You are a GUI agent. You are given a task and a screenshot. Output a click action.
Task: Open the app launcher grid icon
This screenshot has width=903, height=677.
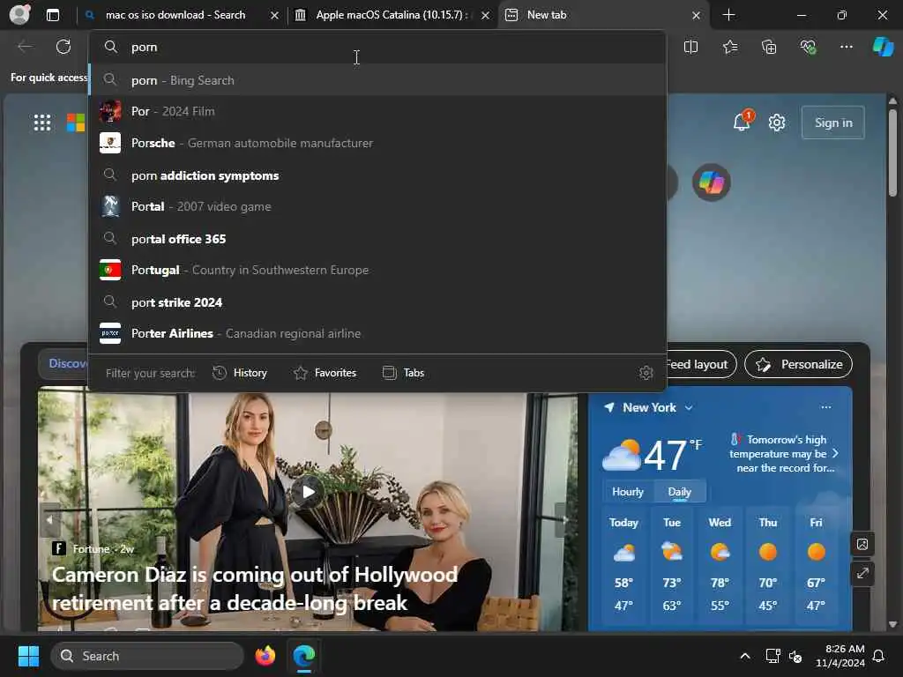42,123
